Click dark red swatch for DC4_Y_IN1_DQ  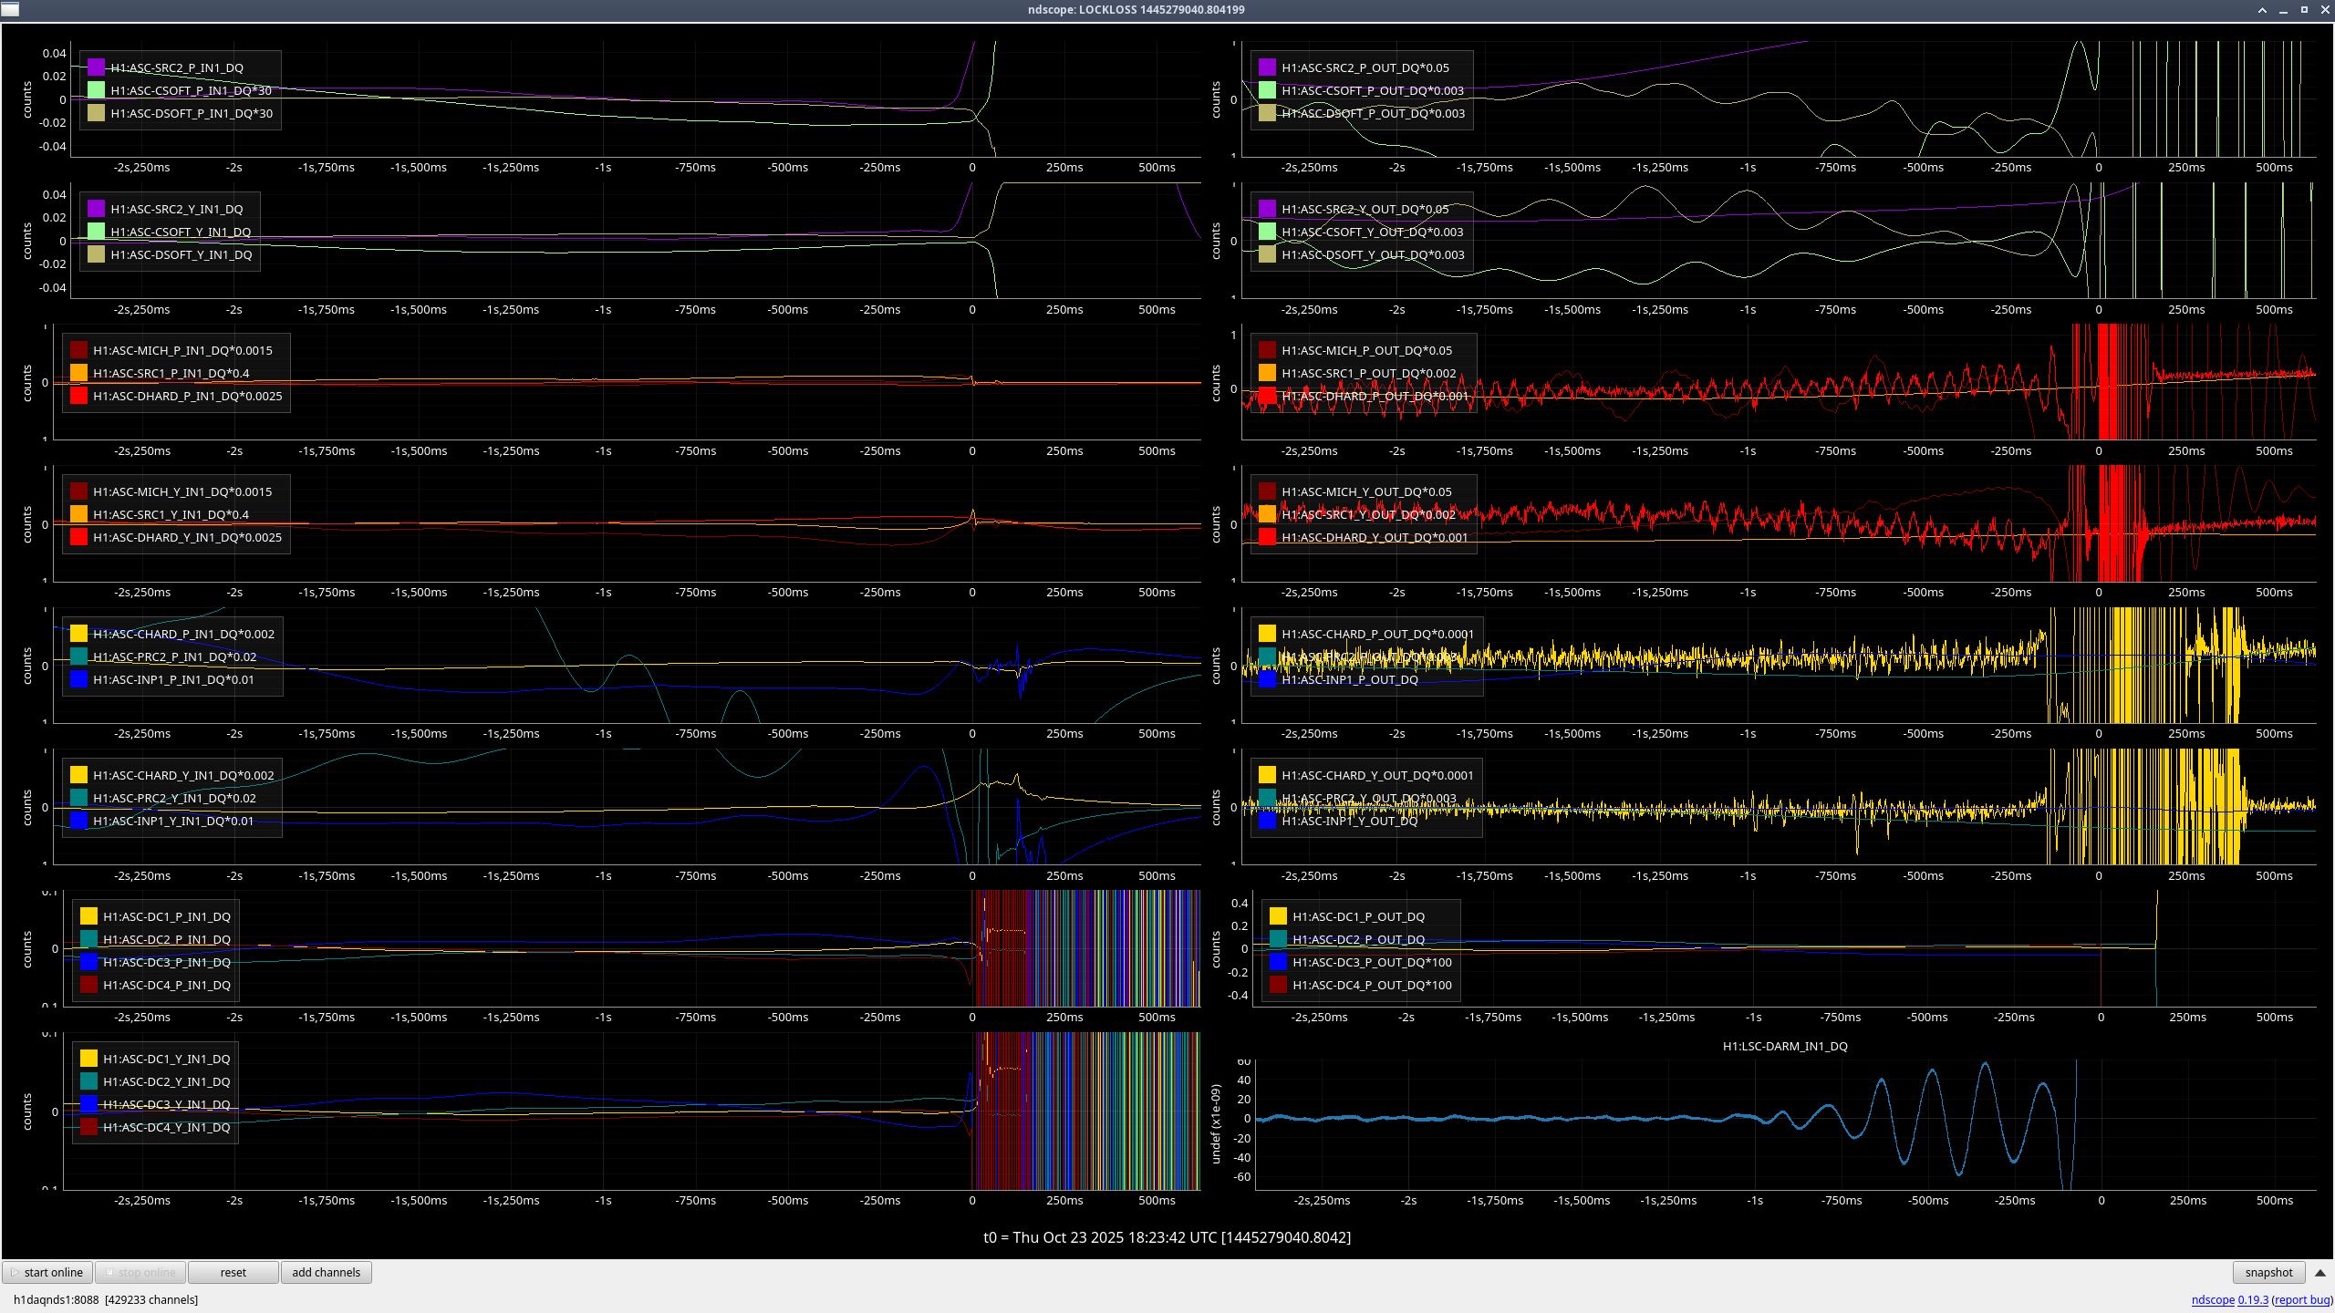tap(88, 1127)
